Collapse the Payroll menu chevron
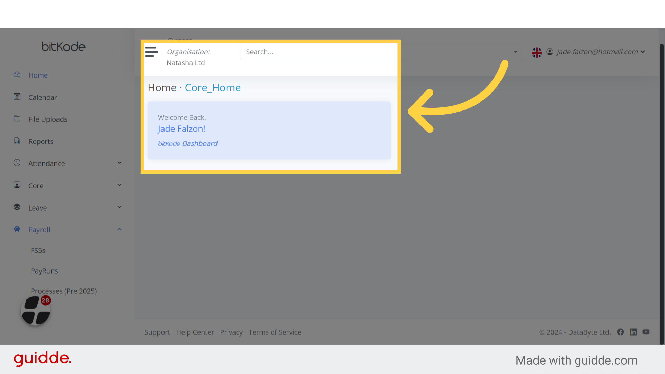The image size is (665, 374). [x=119, y=229]
